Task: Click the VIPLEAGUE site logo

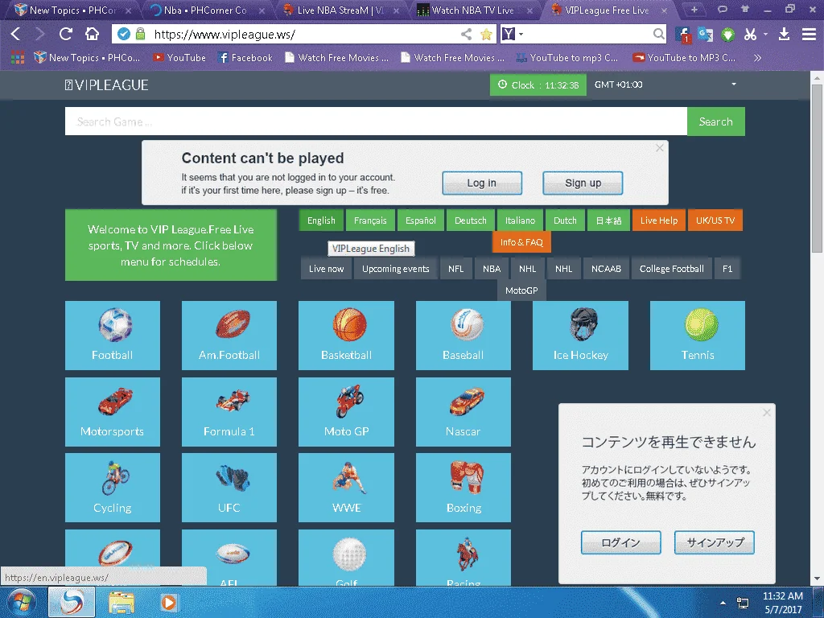Action: [107, 85]
